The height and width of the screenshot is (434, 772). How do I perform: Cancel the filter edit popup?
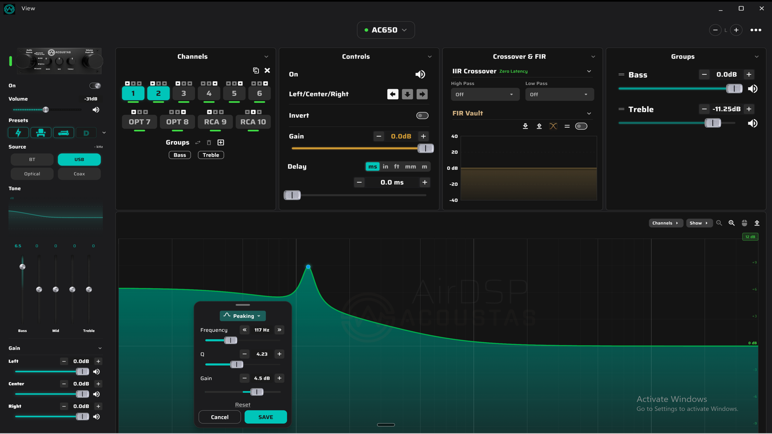(220, 417)
